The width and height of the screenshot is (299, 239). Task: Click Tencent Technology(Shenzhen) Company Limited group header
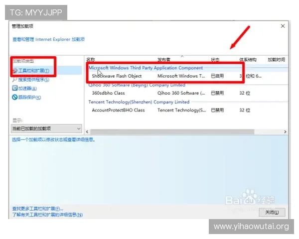[139, 102]
